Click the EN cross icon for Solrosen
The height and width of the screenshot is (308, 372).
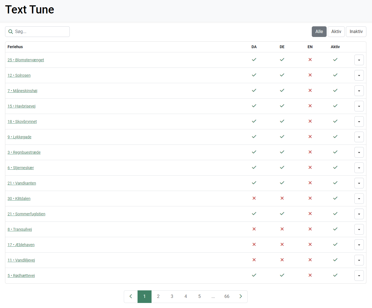point(310,75)
